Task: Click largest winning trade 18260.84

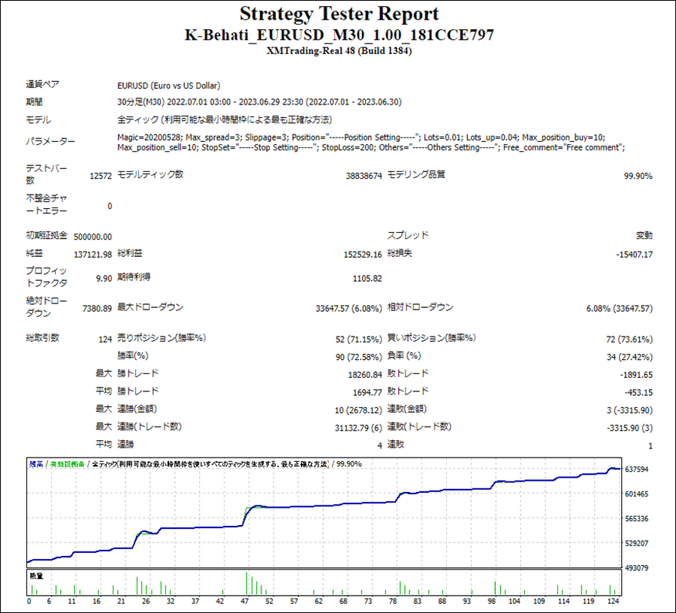Action: (365, 375)
